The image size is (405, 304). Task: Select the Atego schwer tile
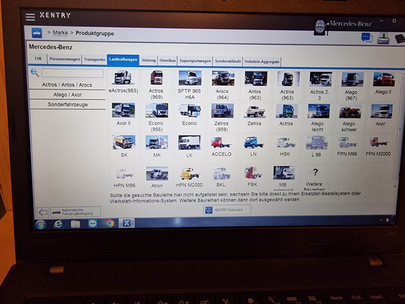[349, 118]
